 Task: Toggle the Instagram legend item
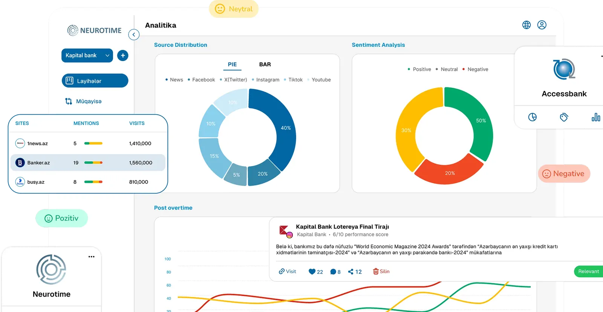pyautogui.click(x=265, y=80)
